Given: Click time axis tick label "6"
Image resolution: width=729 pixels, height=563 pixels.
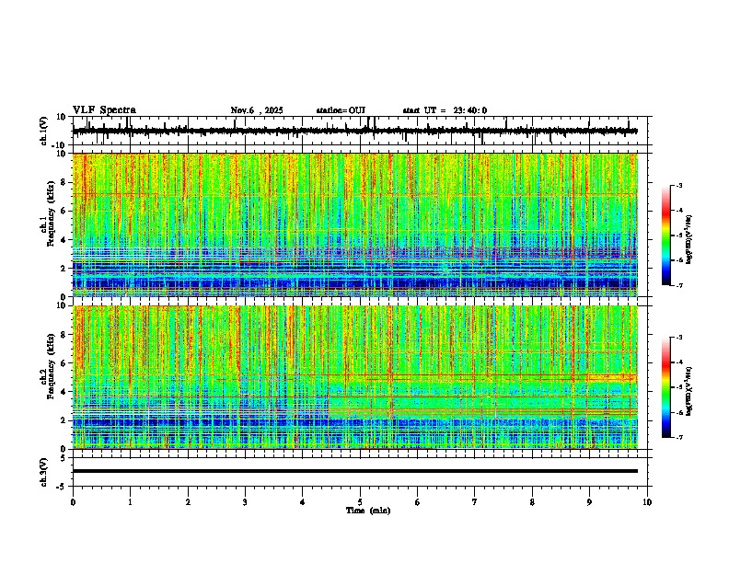Looking at the screenshot, I should coord(417,502).
